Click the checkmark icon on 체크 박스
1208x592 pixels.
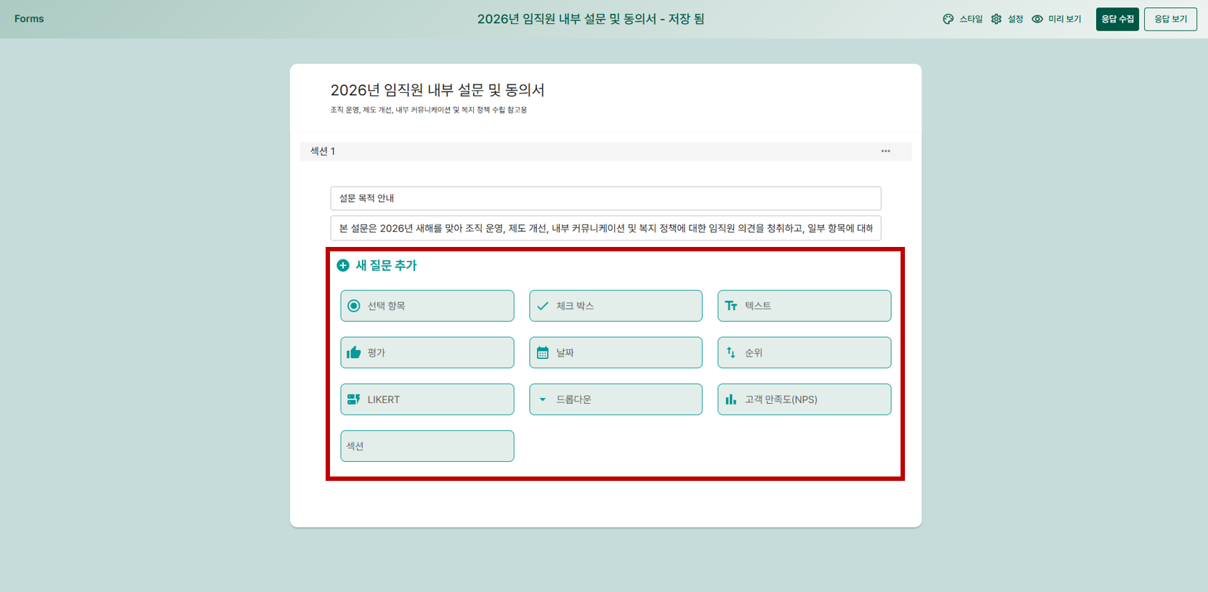(x=542, y=306)
